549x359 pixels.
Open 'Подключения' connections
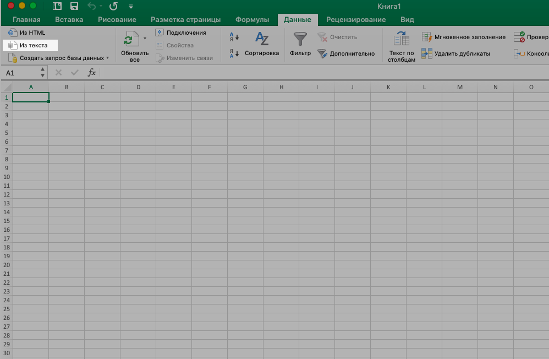tap(180, 32)
